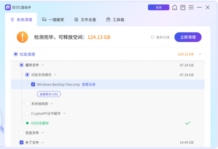
Task: Minimize the C盘助手 window
Action: coord(199,7)
